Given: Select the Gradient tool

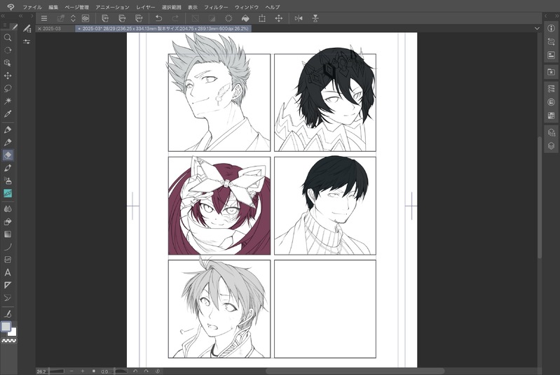Looking at the screenshot, I should click(8, 234).
